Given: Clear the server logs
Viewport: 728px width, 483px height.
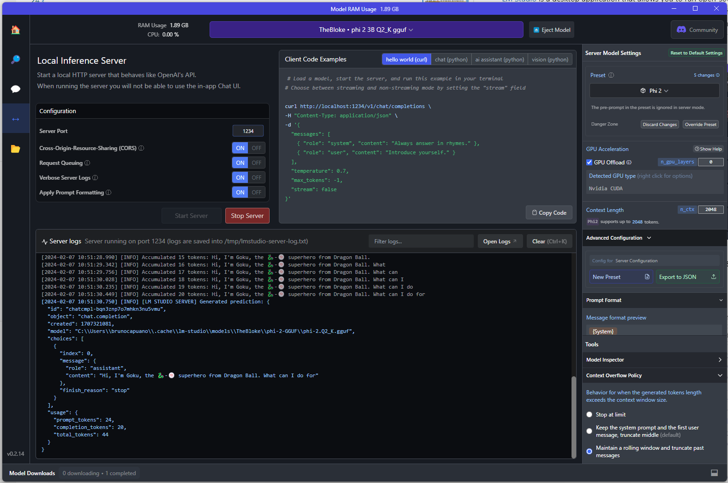Looking at the screenshot, I should click(x=549, y=241).
